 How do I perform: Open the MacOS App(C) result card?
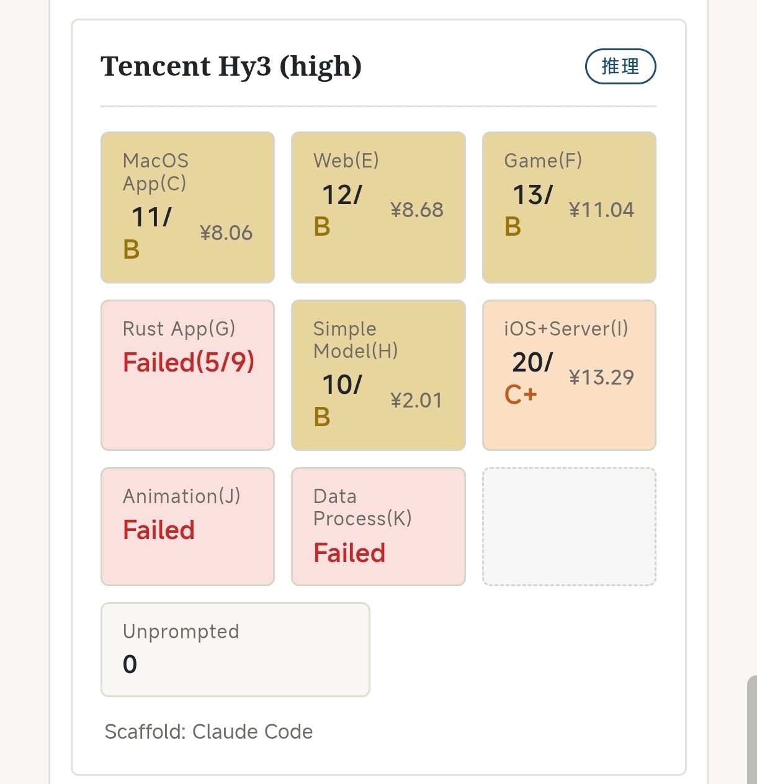[187, 207]
